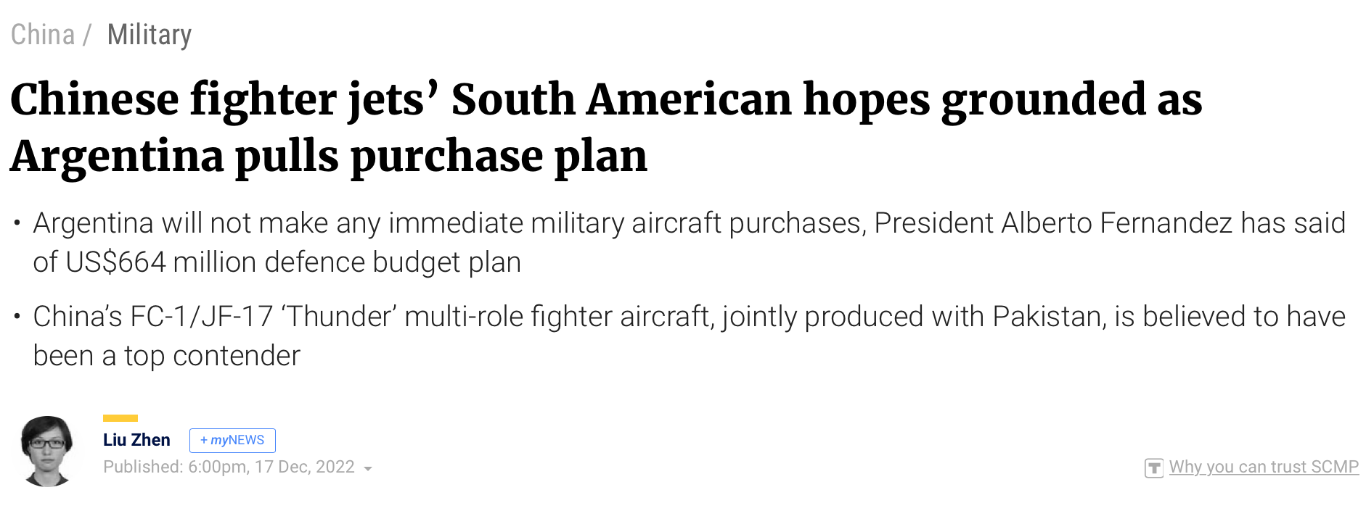Expand the published date dropdown arrow
This screenshot has width=1366, height=532.
click(368, 469)
